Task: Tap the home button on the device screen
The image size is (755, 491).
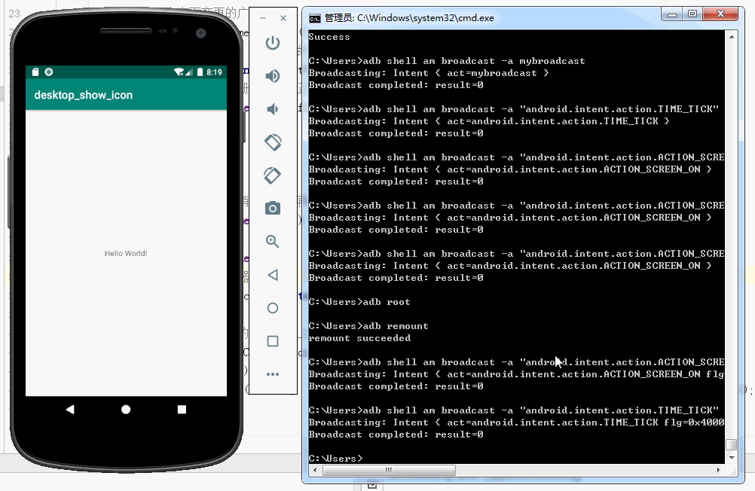Action: tap(125, 409)
